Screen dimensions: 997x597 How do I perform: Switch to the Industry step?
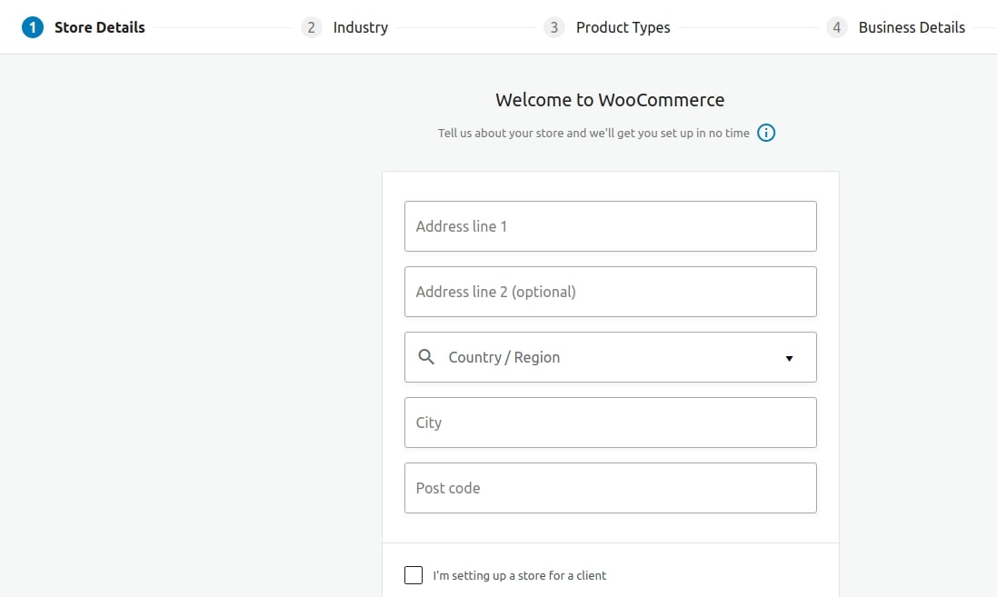361,27
